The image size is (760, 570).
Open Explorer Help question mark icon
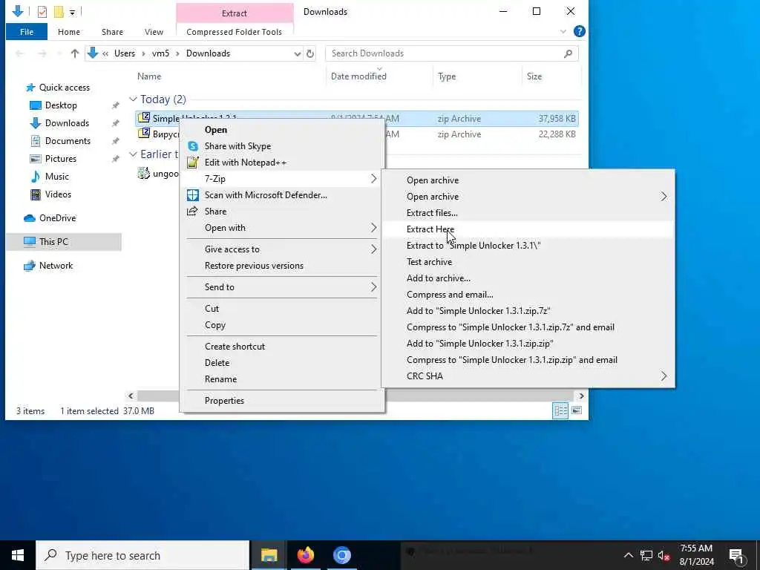[x=579, y=31]
